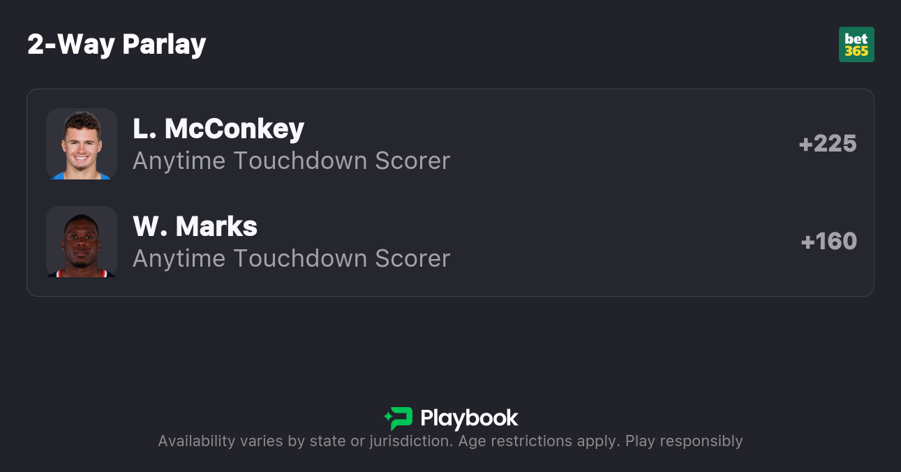Image resolution: width=901 pixels, height=472 pixels.
Task: Click the Playbook wordmark text
Action: [469, 419]
